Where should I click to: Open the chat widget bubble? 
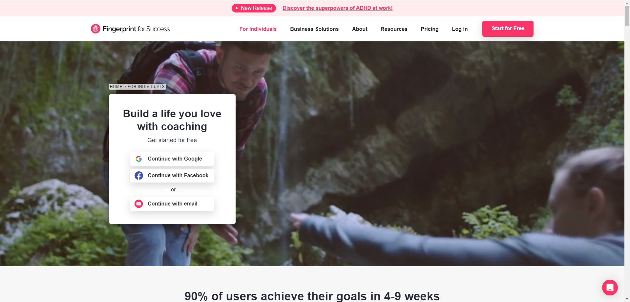coord(610,288)
